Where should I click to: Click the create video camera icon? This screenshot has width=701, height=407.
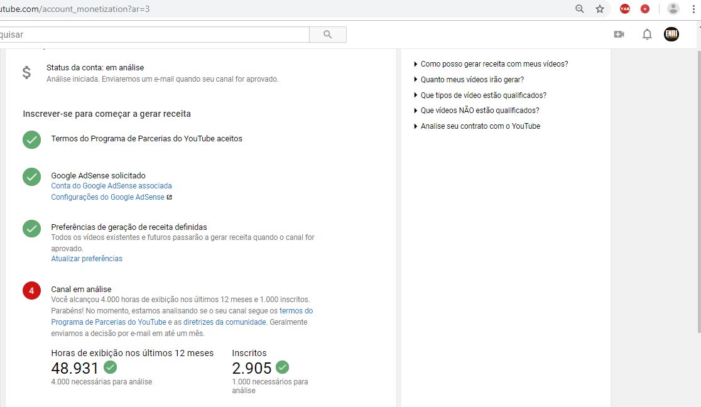tap(619, 34)
